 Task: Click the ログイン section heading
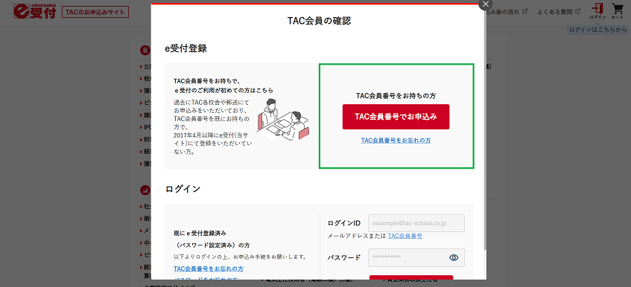[183, 189]
